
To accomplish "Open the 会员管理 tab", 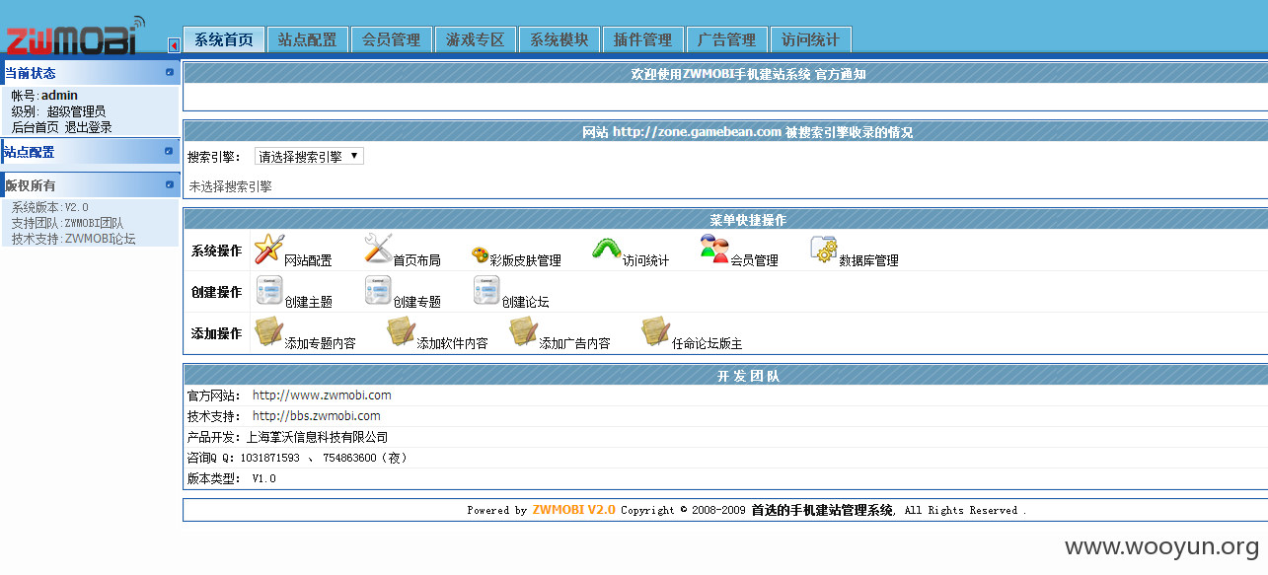I will click(x=391, y=39).
